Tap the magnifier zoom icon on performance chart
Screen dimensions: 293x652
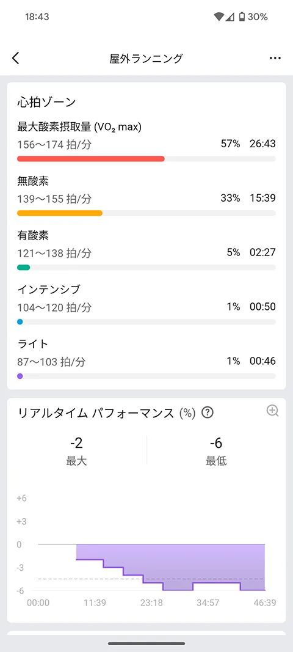point(272,411)
